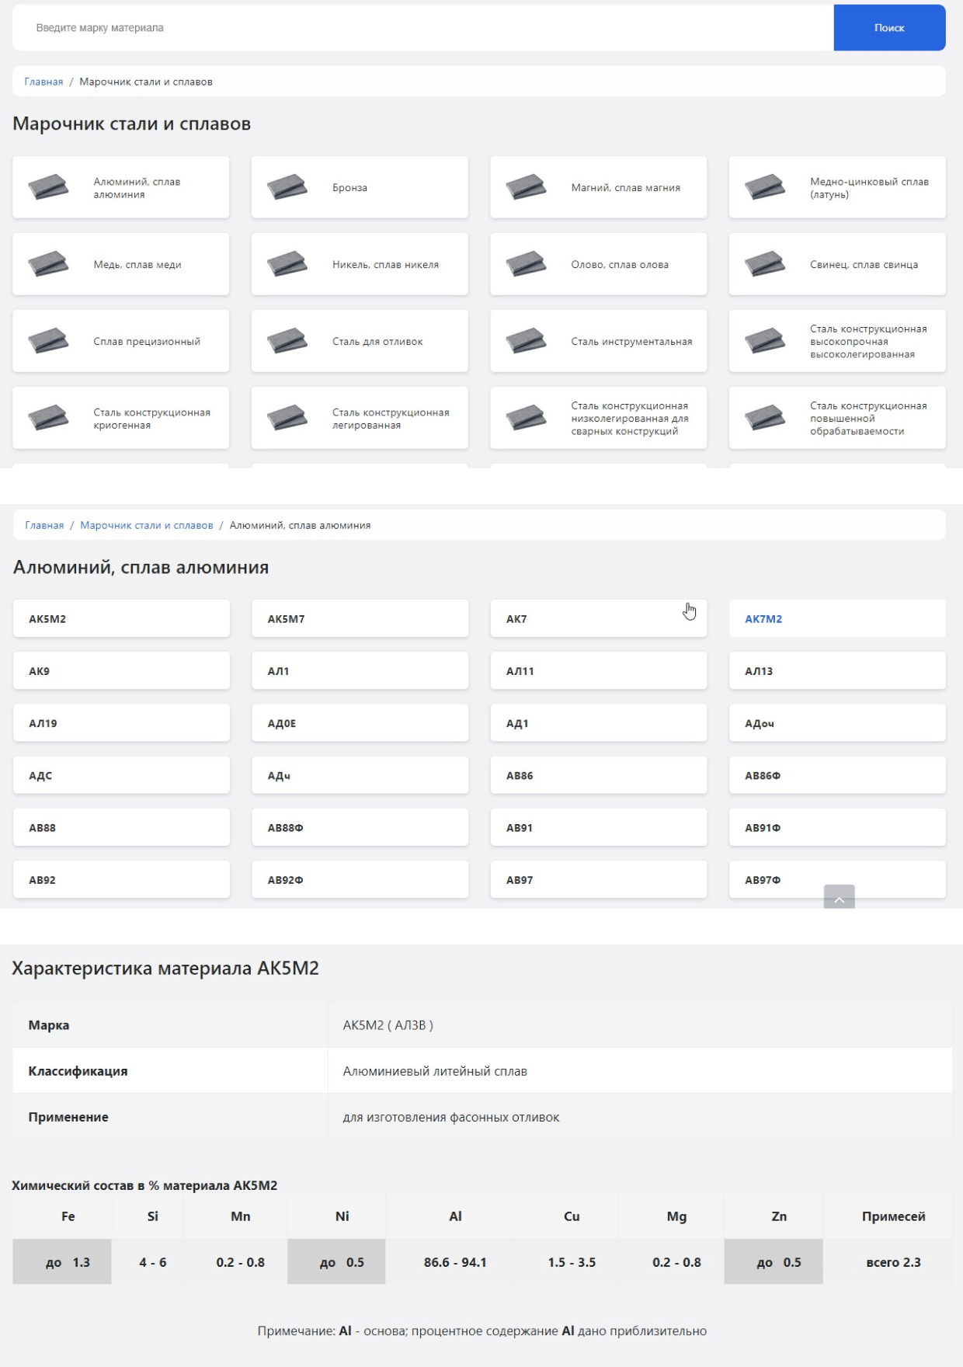963x1367 pixels.
Task: Select the АЛ1 alloy grade
Action: [360, 670]
